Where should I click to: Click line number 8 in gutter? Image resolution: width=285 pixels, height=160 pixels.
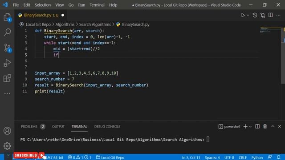[x=26, y=73]
